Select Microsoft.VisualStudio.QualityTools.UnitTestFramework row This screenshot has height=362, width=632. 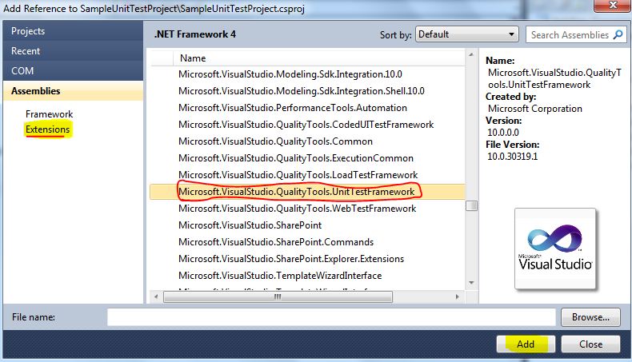point(307,192)
